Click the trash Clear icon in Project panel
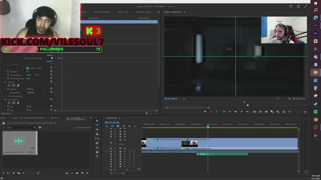The width and height of the screenshot is (321, 180). 87,173
